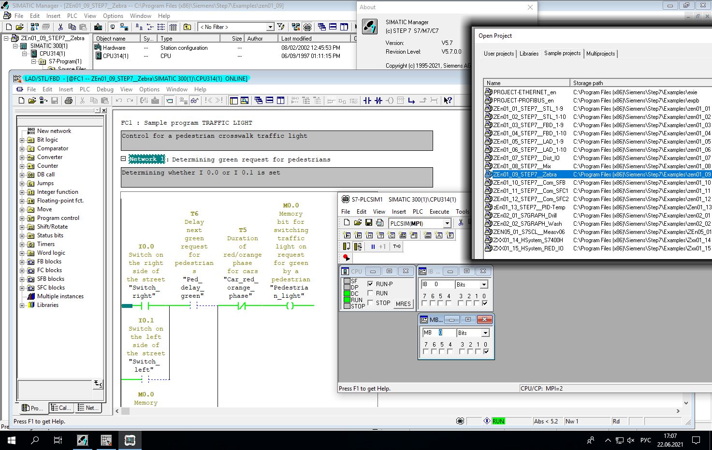Open the PLCSIM(MPI) connection dropdown
Image resolution: width=712 pixels, height=450 pixels.
447,223
